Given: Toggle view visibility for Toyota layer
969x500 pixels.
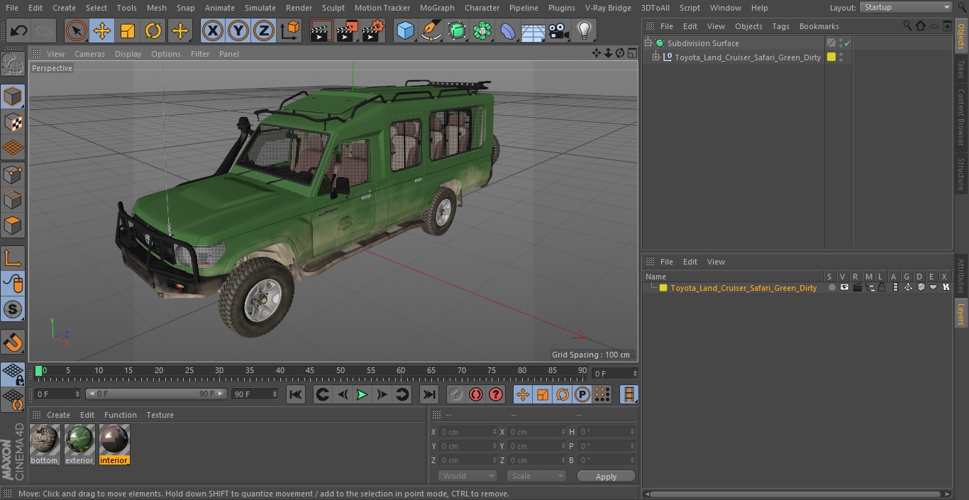Looking at the screenshot, I should coord(844,288).
